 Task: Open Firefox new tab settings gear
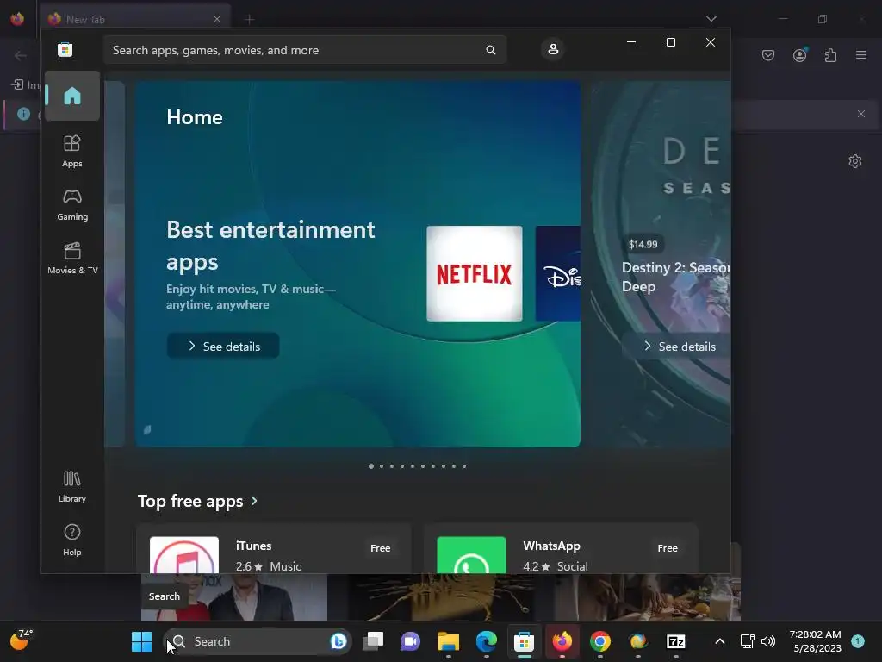[x=855, y=161]
